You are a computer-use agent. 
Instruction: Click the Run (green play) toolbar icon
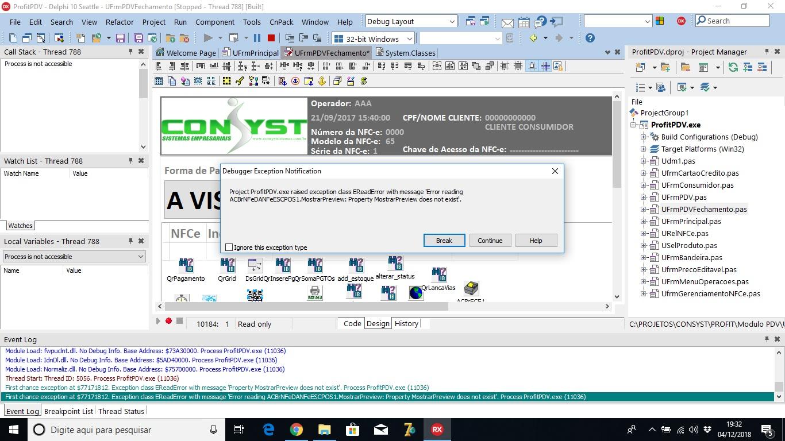click(x=208, y=38)
